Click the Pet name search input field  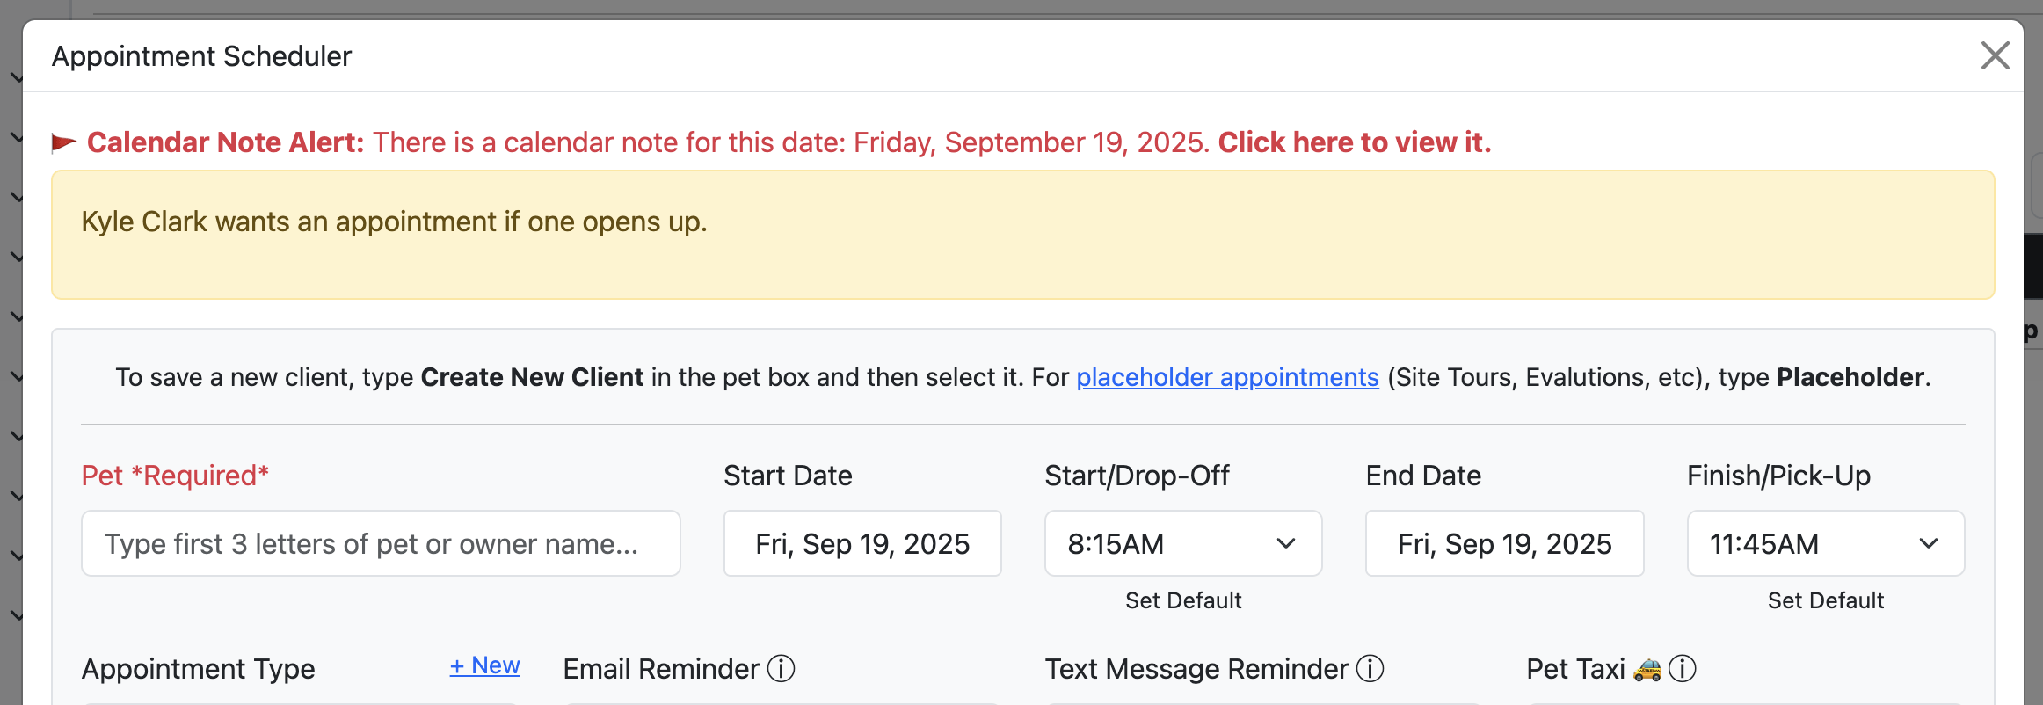[381, 543]
